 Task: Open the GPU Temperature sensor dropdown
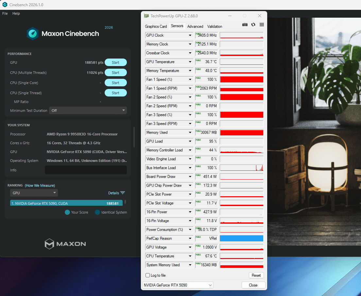pyautogui.click(x=190, y=62)
